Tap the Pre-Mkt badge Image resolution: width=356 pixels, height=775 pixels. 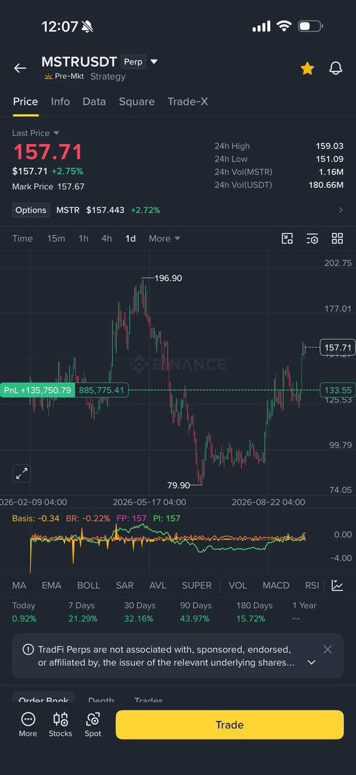[64, 76]
